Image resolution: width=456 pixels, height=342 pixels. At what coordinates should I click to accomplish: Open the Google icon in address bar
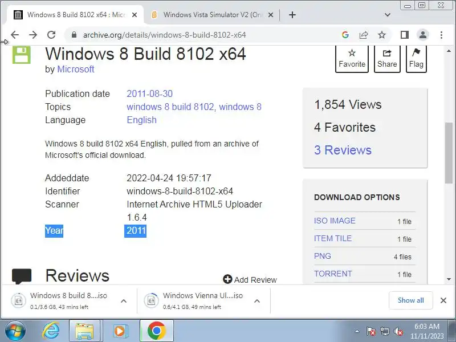tap(345, 35)
